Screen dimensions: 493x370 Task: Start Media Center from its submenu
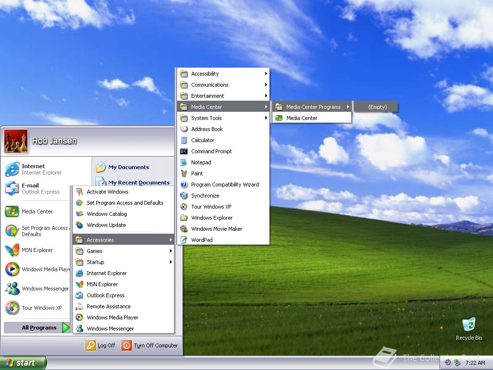click(x=301, y=118)
